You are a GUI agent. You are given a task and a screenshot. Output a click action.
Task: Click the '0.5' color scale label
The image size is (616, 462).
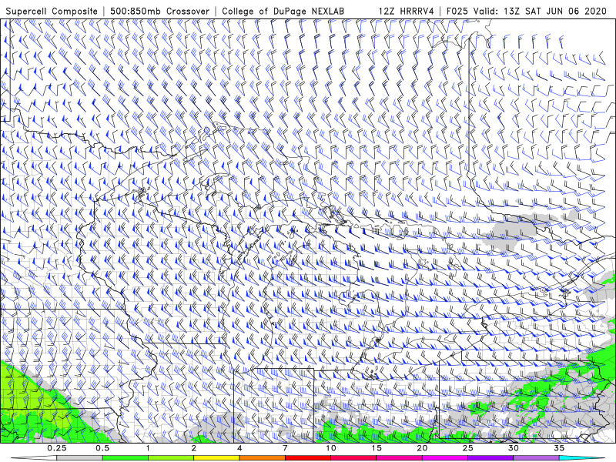coord(102,448)
